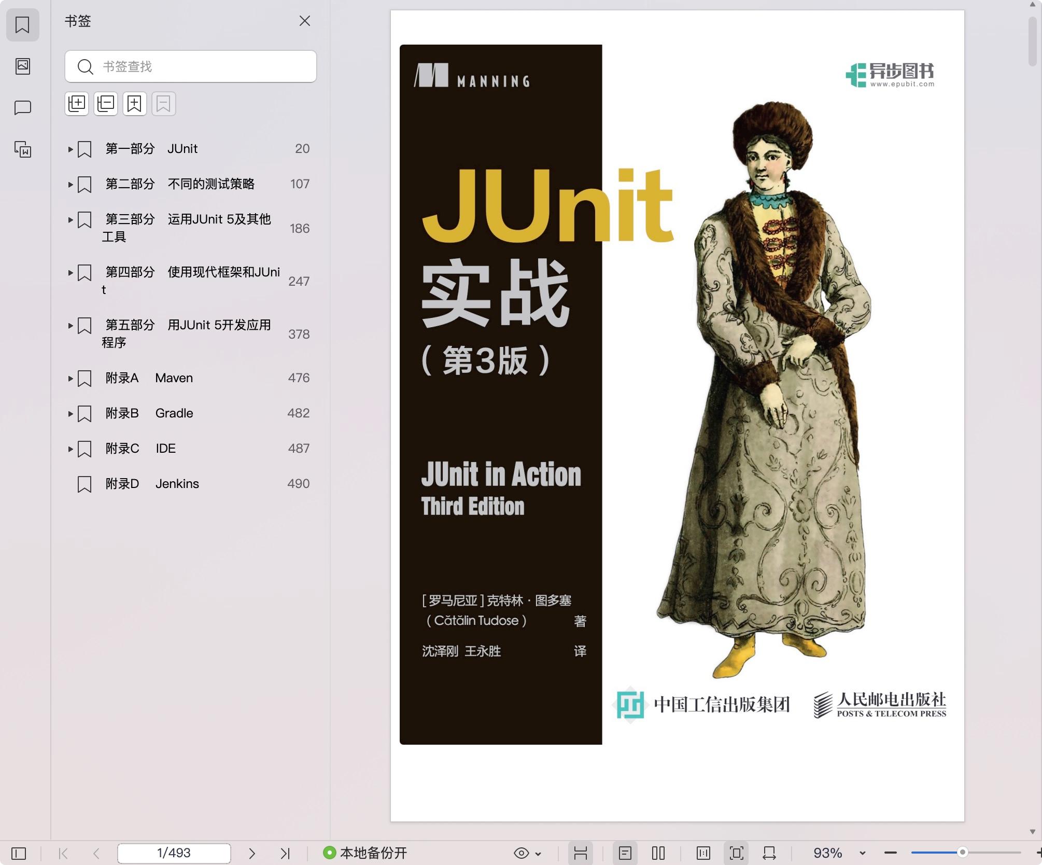Jump to 附录C IDE bookmark
Image resolution: width=1042 pixels, height=865 pixels.
click(140, 449)
